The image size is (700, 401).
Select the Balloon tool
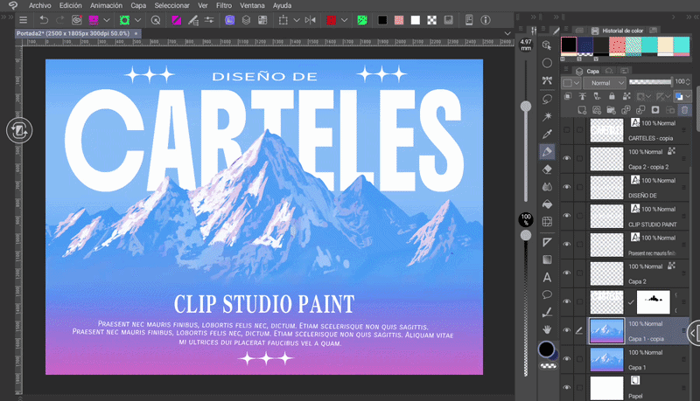[x=548, y=294]
